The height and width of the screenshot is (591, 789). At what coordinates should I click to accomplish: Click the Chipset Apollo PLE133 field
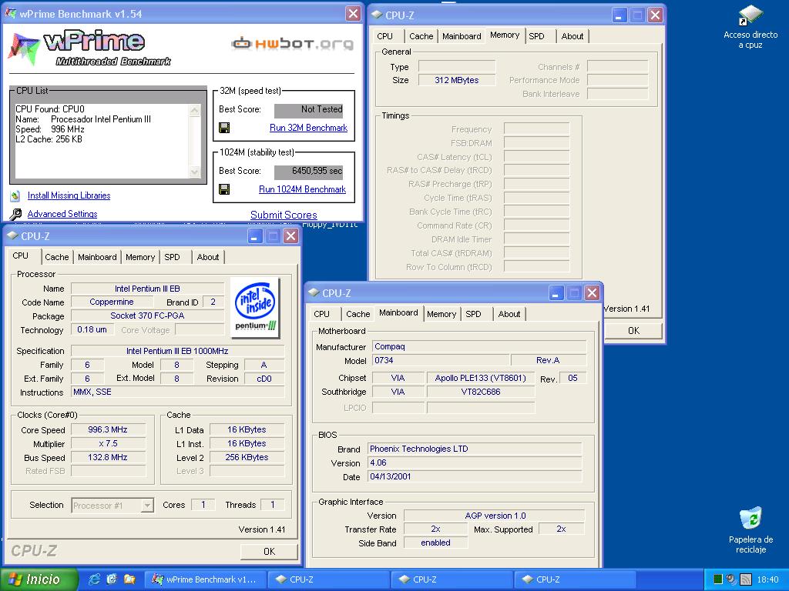click(481, 378)
